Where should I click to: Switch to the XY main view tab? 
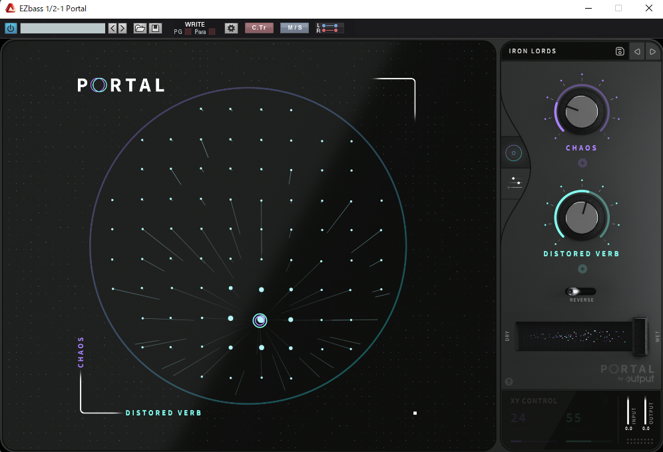tap(514, 153)
